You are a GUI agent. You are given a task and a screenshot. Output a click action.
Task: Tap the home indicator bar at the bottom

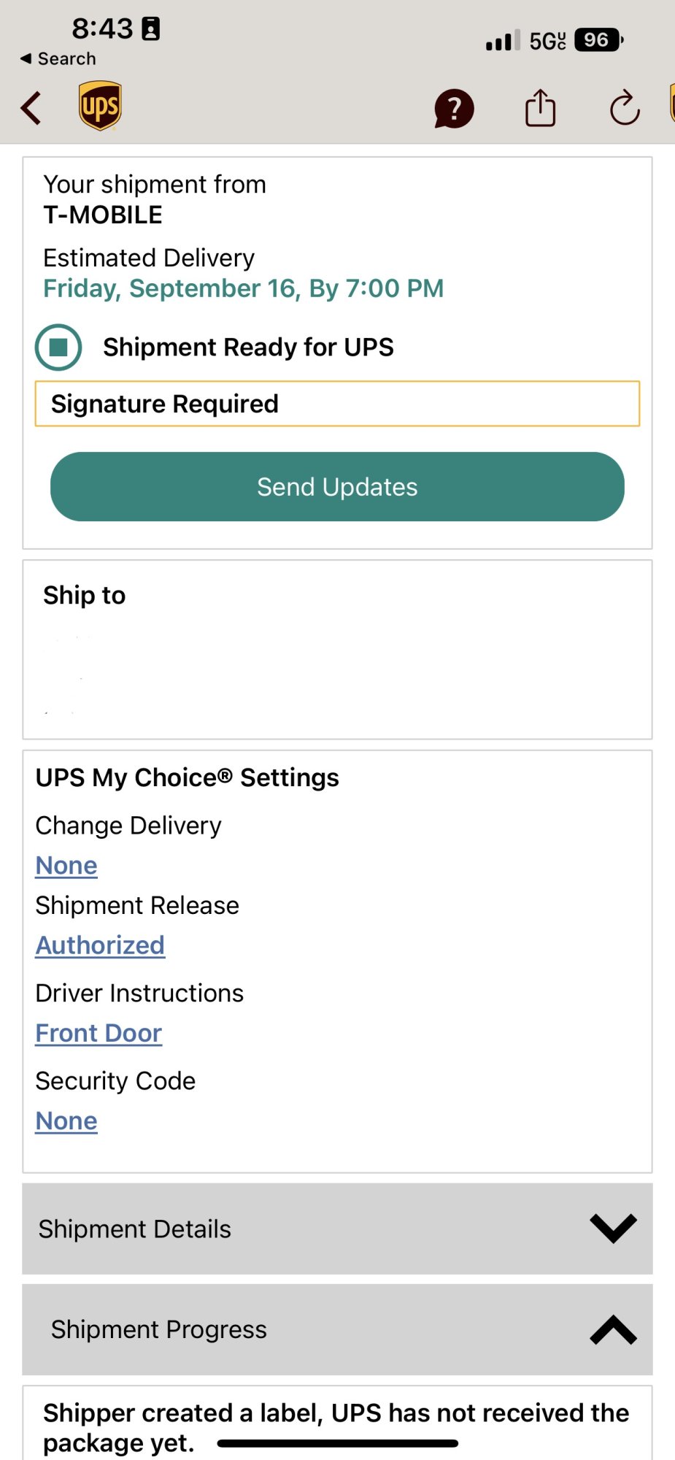(x=338, y=1443)
